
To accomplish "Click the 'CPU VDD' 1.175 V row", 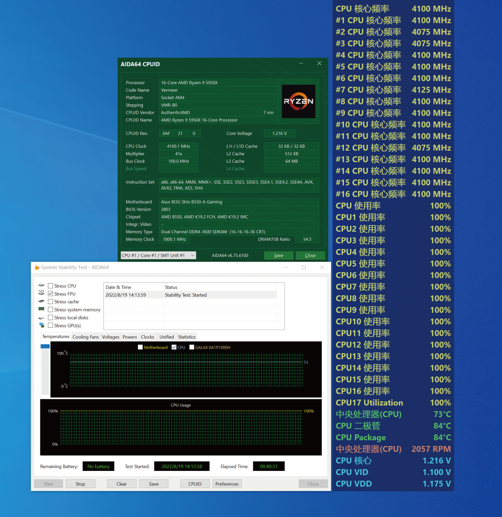I will [x=393, y=484].
